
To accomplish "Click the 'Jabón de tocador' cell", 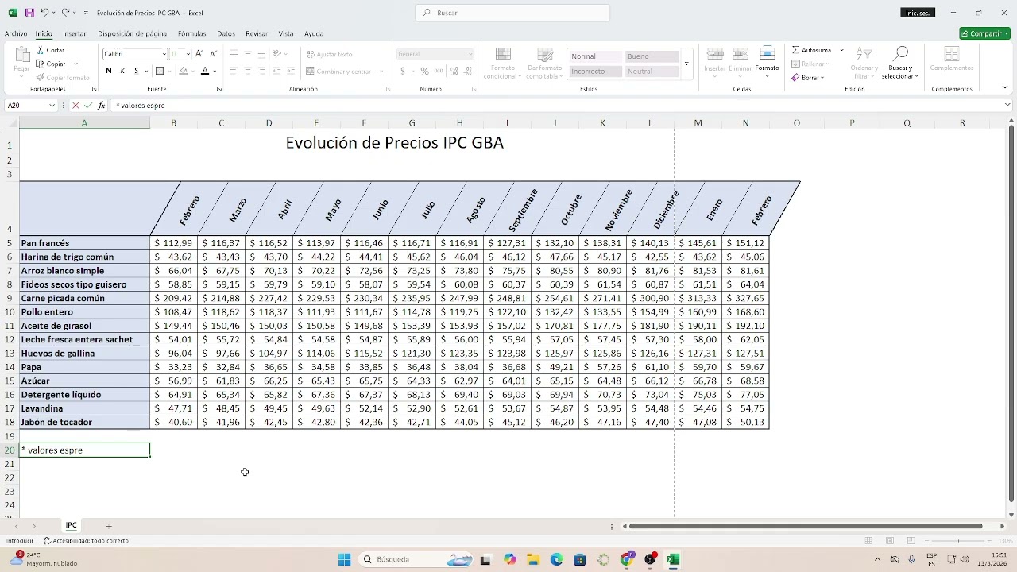I will click(84, 422).
